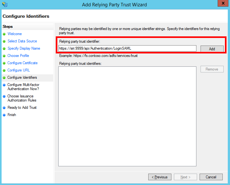The height and width of the screenshot is (185, 230).
Task: Go back with the Previous button
Action: click(160, 177)
